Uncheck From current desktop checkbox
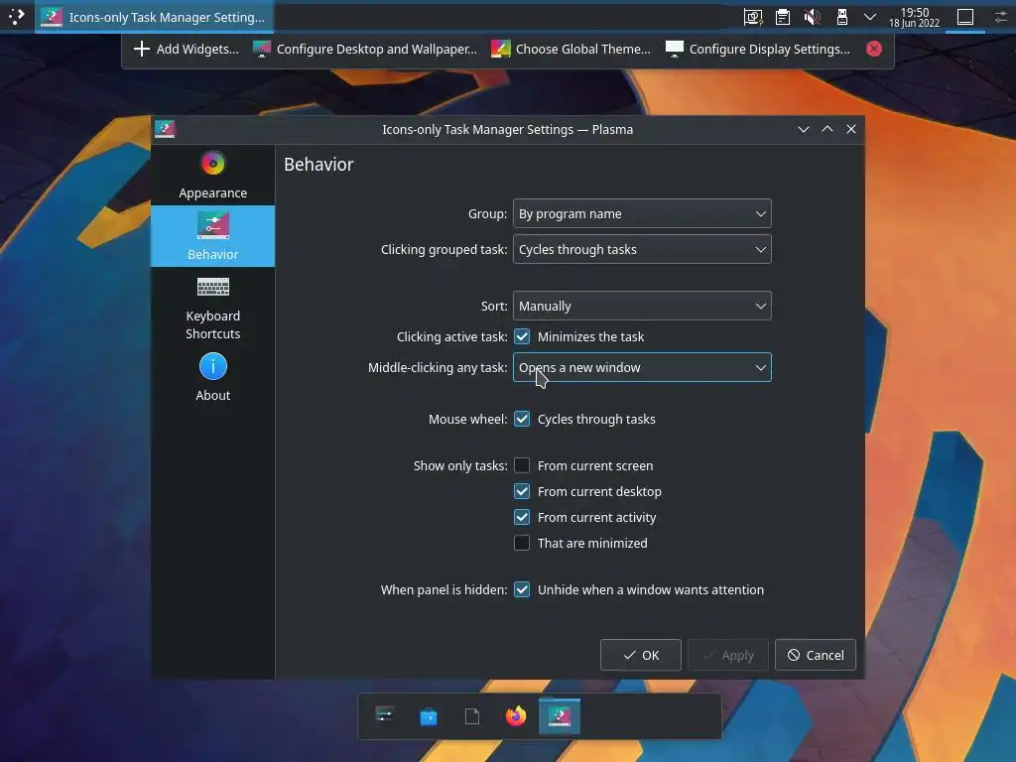Screen dimensions: 1016x762 (x=522, y=491)
